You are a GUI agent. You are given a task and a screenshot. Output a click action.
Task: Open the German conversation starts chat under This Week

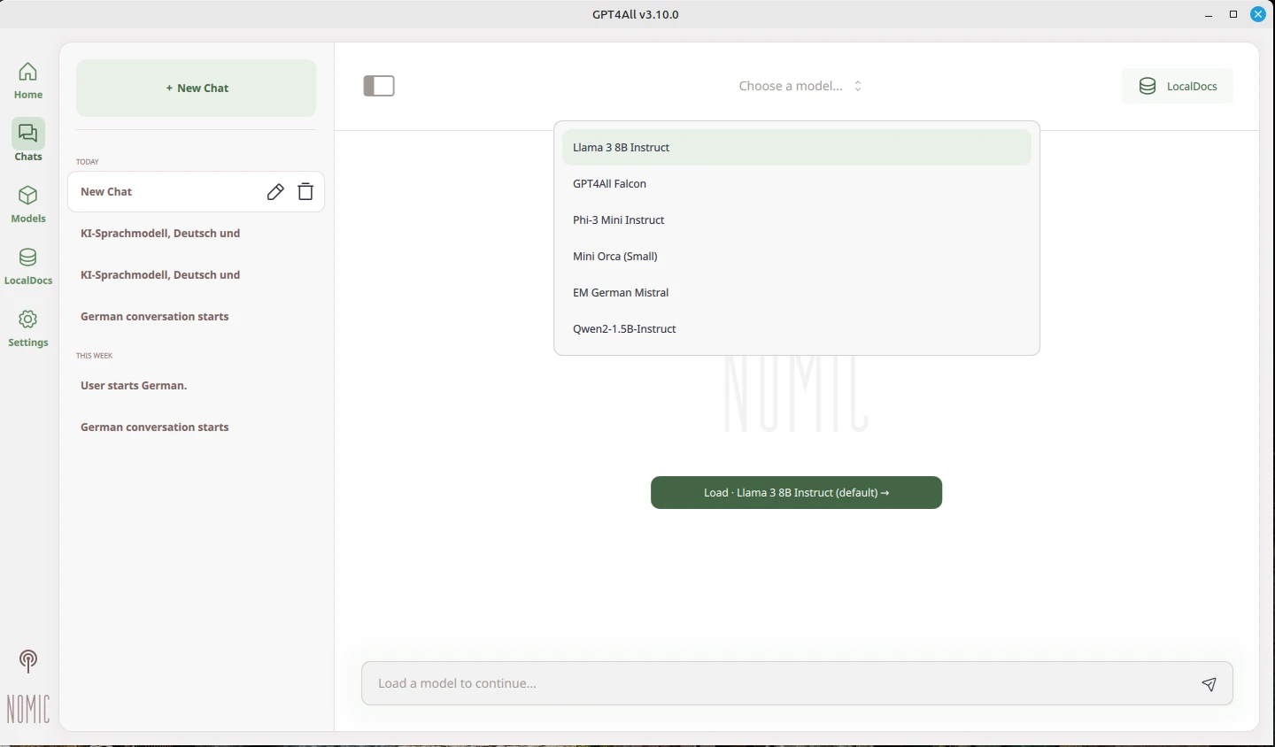click(197, 427)
